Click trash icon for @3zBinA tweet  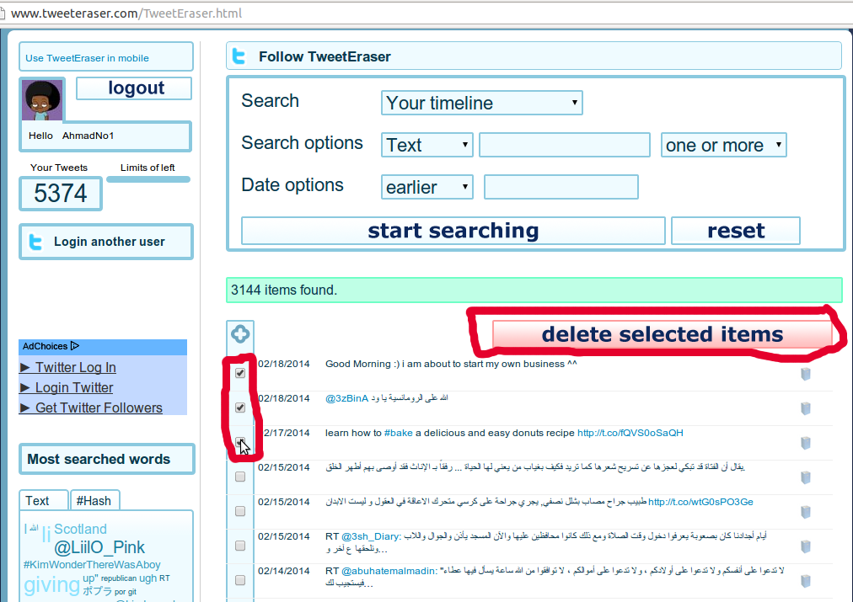click(805, 408)
